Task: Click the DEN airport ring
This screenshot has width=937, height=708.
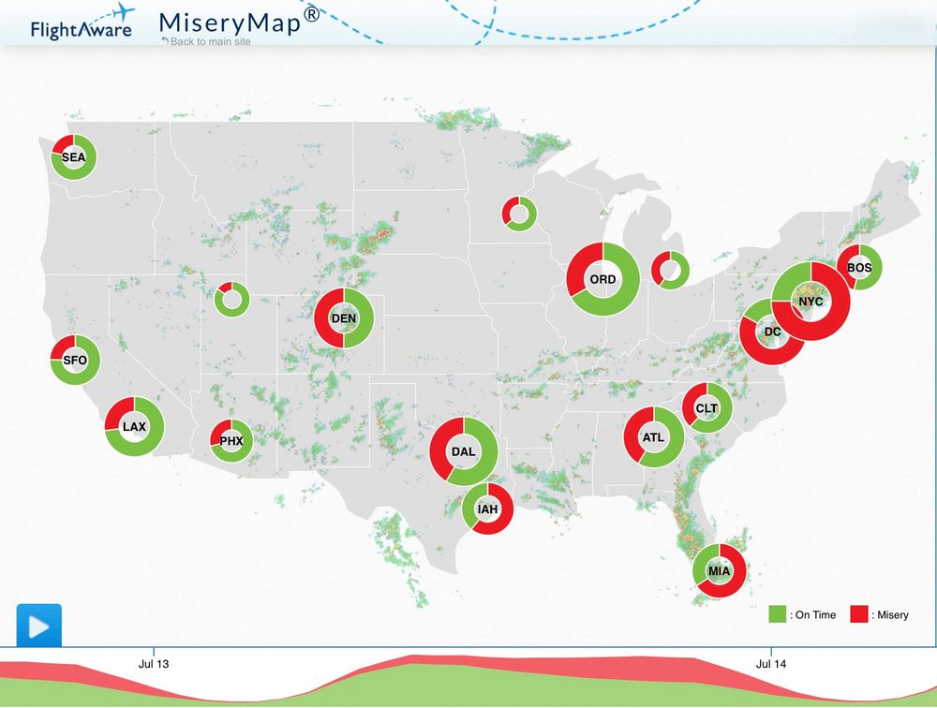Action: click(343, 318)
